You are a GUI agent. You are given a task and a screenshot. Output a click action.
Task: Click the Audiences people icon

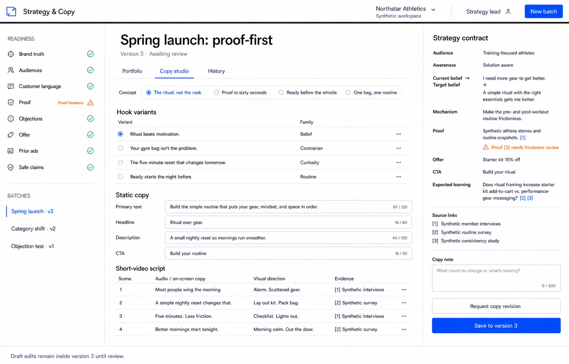coord(11,70)
